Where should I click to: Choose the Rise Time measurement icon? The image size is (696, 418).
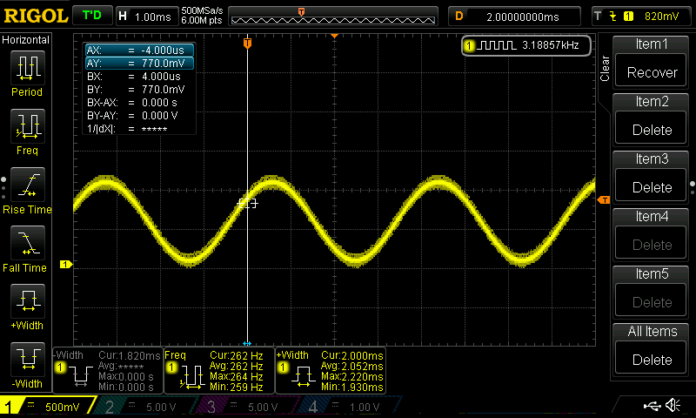(x=26, y=189)
